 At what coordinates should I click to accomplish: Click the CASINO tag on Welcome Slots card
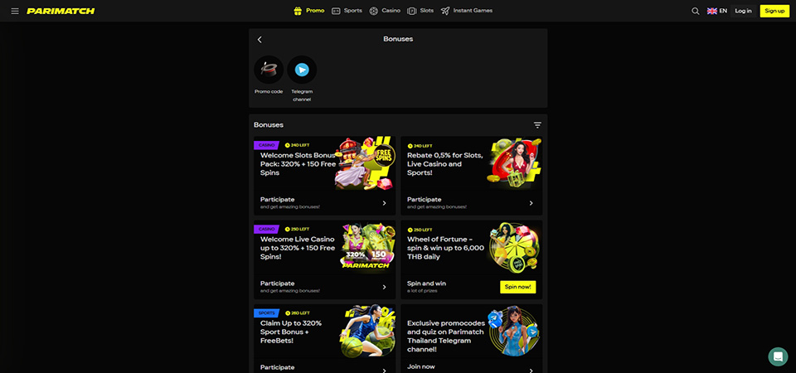266,145
